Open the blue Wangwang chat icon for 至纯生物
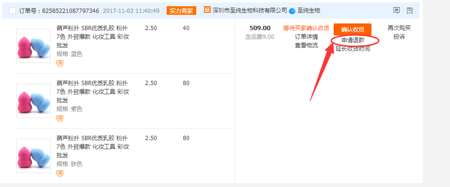 coord(292,11)
